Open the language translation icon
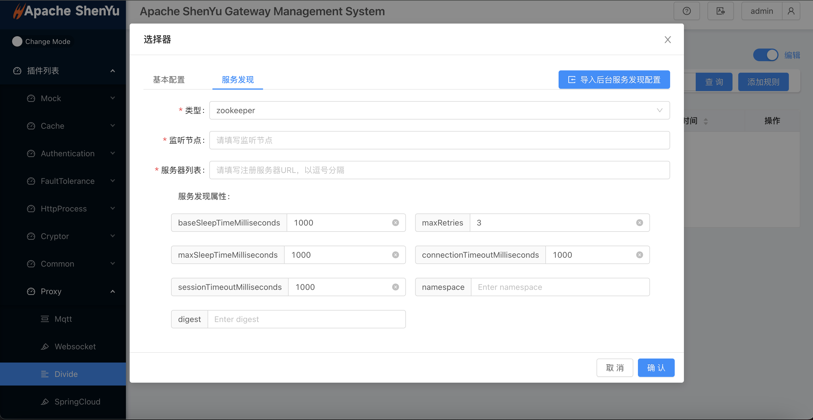 click(720, 11)
